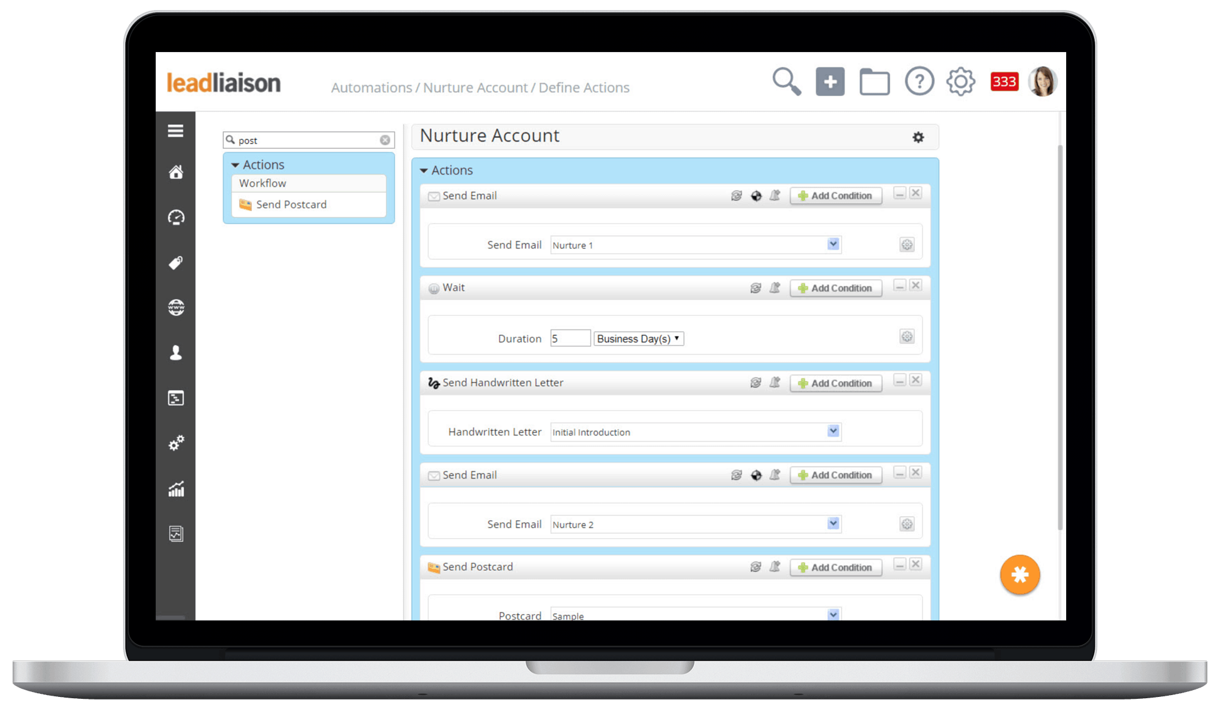Open the www globe sidebar icon

point(176,307)
